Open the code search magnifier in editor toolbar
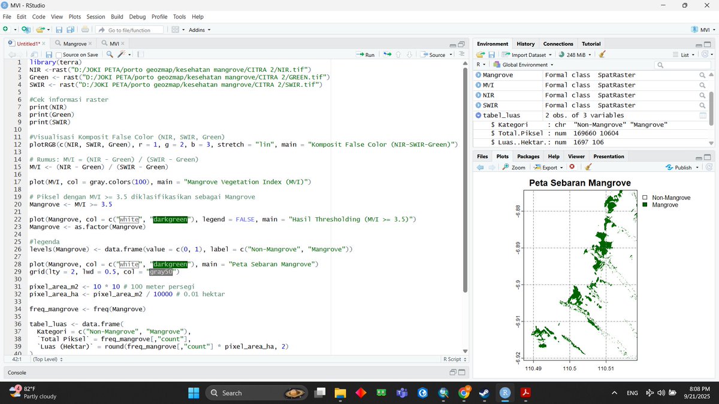 pyautogui.click(x=109, y=54)
